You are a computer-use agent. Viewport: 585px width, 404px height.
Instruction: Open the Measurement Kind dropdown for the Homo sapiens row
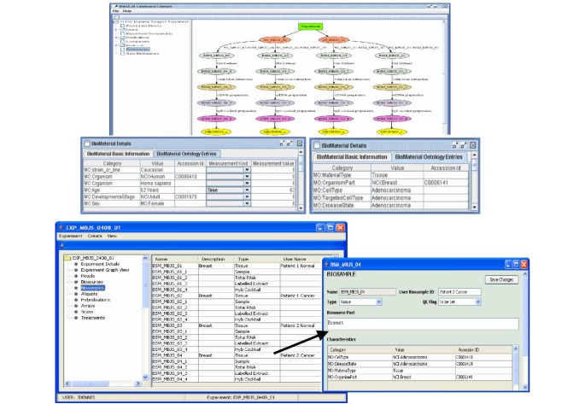click(x=247, y=183)
